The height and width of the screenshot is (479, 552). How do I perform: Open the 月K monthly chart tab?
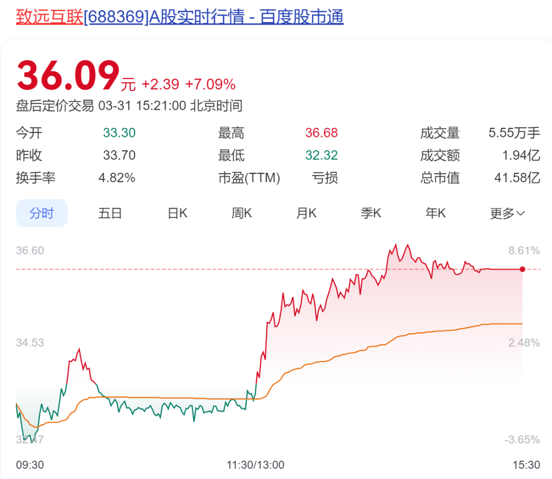[x=306, y=213]
